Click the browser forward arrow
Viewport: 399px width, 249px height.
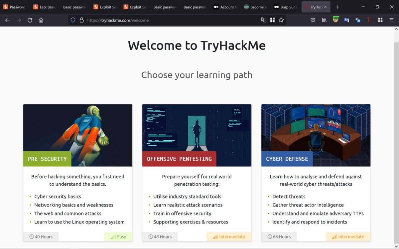pos(19,20)
